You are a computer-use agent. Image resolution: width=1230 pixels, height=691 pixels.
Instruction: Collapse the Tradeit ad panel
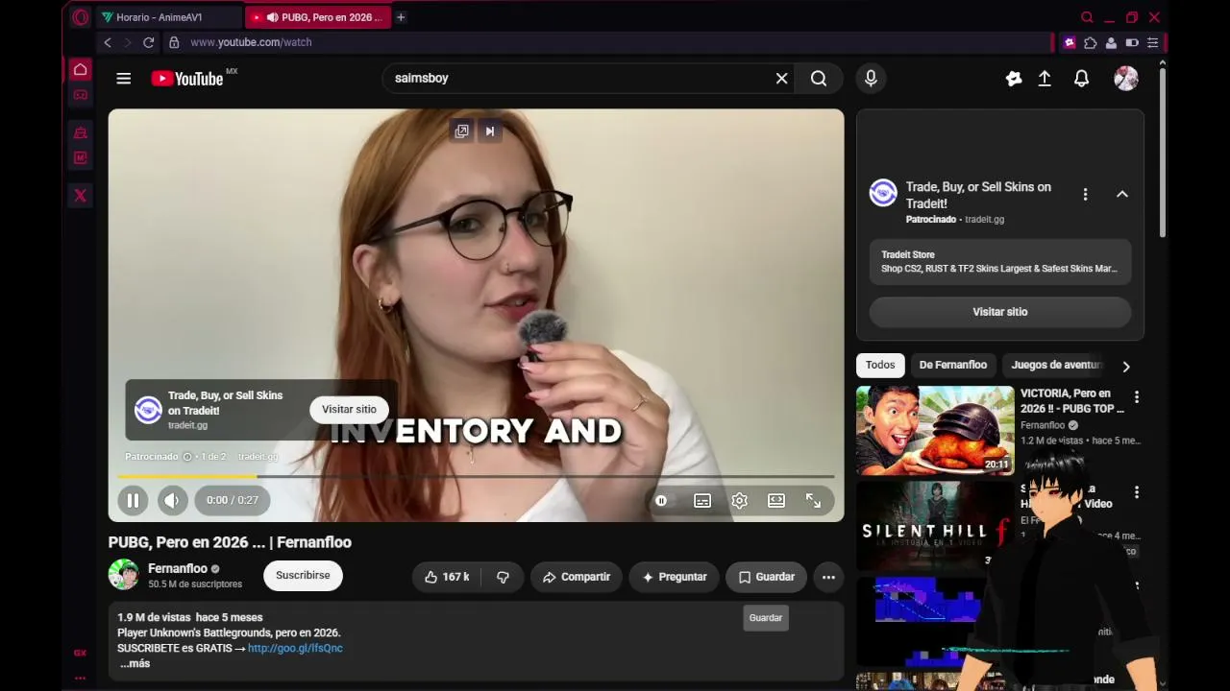[x=1121, y=194]
